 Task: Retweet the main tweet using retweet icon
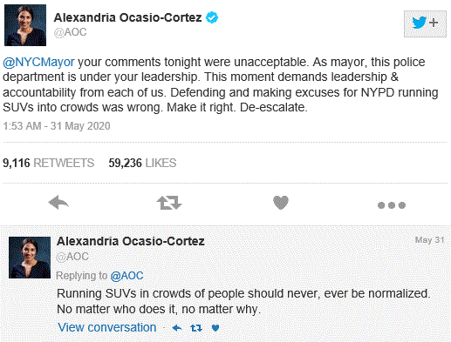point(169,203)
